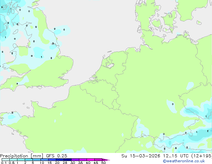This screenshot has width=212, height=164.
Task: Click the 'Su 15-03-2026 12..15 UTC' timestamp
Action: click(155, 156)
